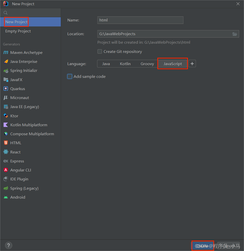244x251 pixels.
Task: Open help with the question mark button
Action: (9, 246)
